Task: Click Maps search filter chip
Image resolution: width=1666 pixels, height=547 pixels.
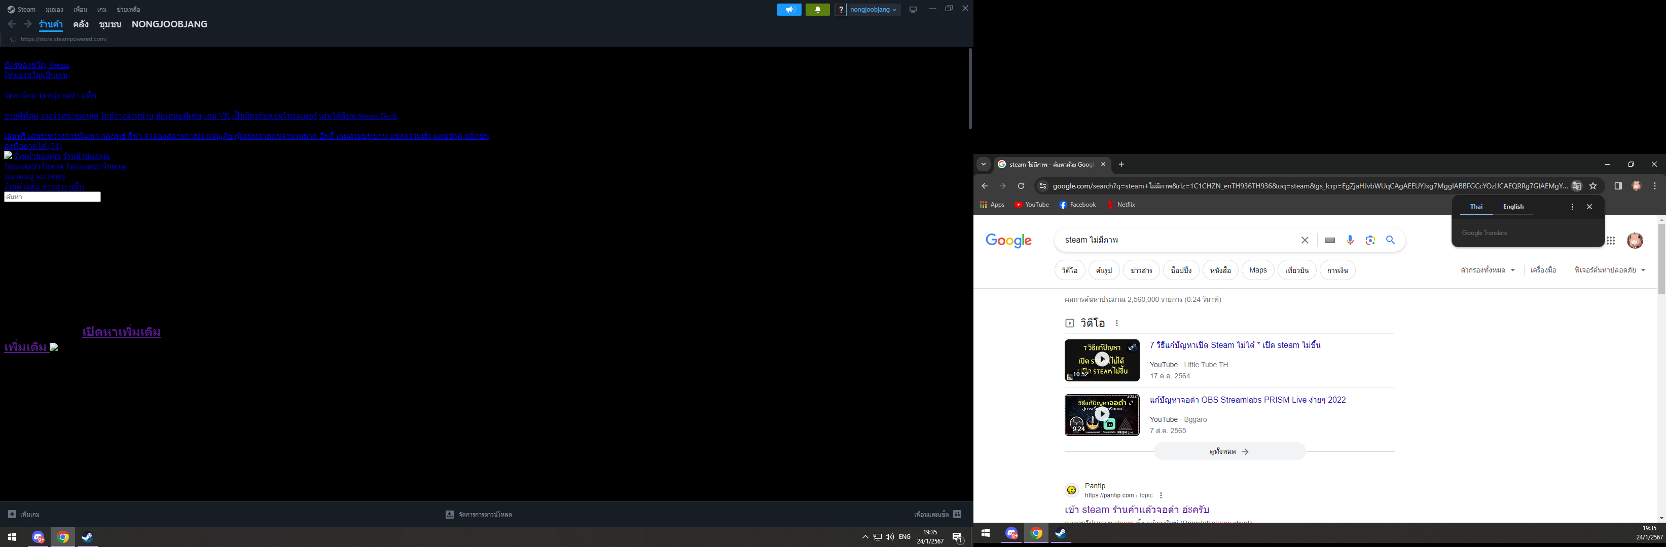Action: [x=1258, y=270]
